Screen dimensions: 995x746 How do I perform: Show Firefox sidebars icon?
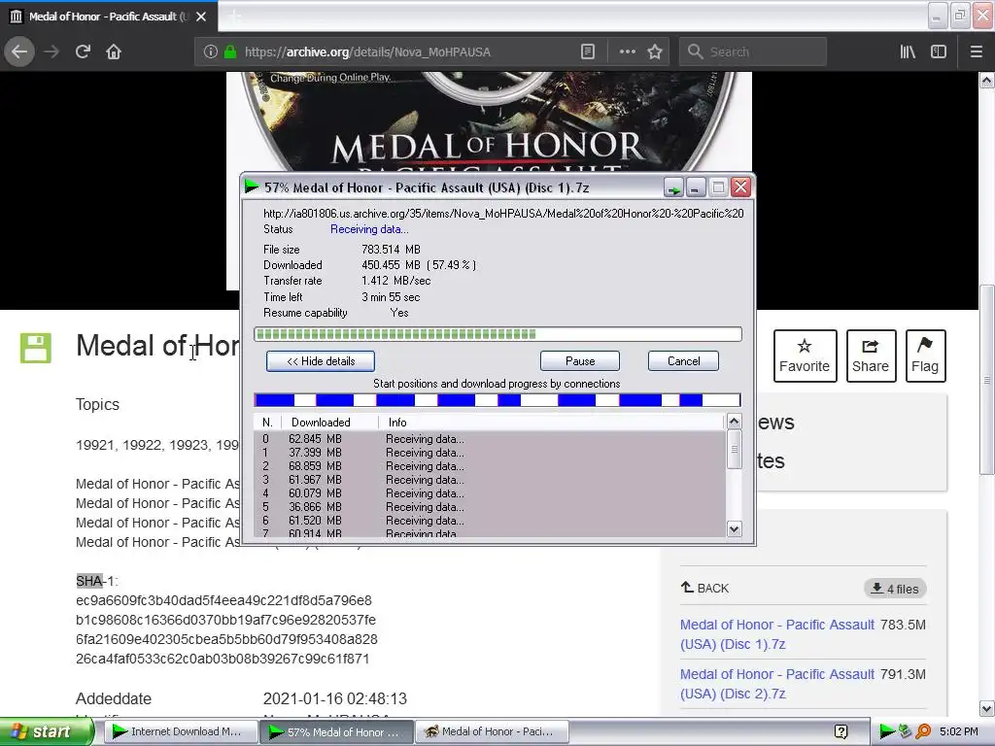(939, 51)
